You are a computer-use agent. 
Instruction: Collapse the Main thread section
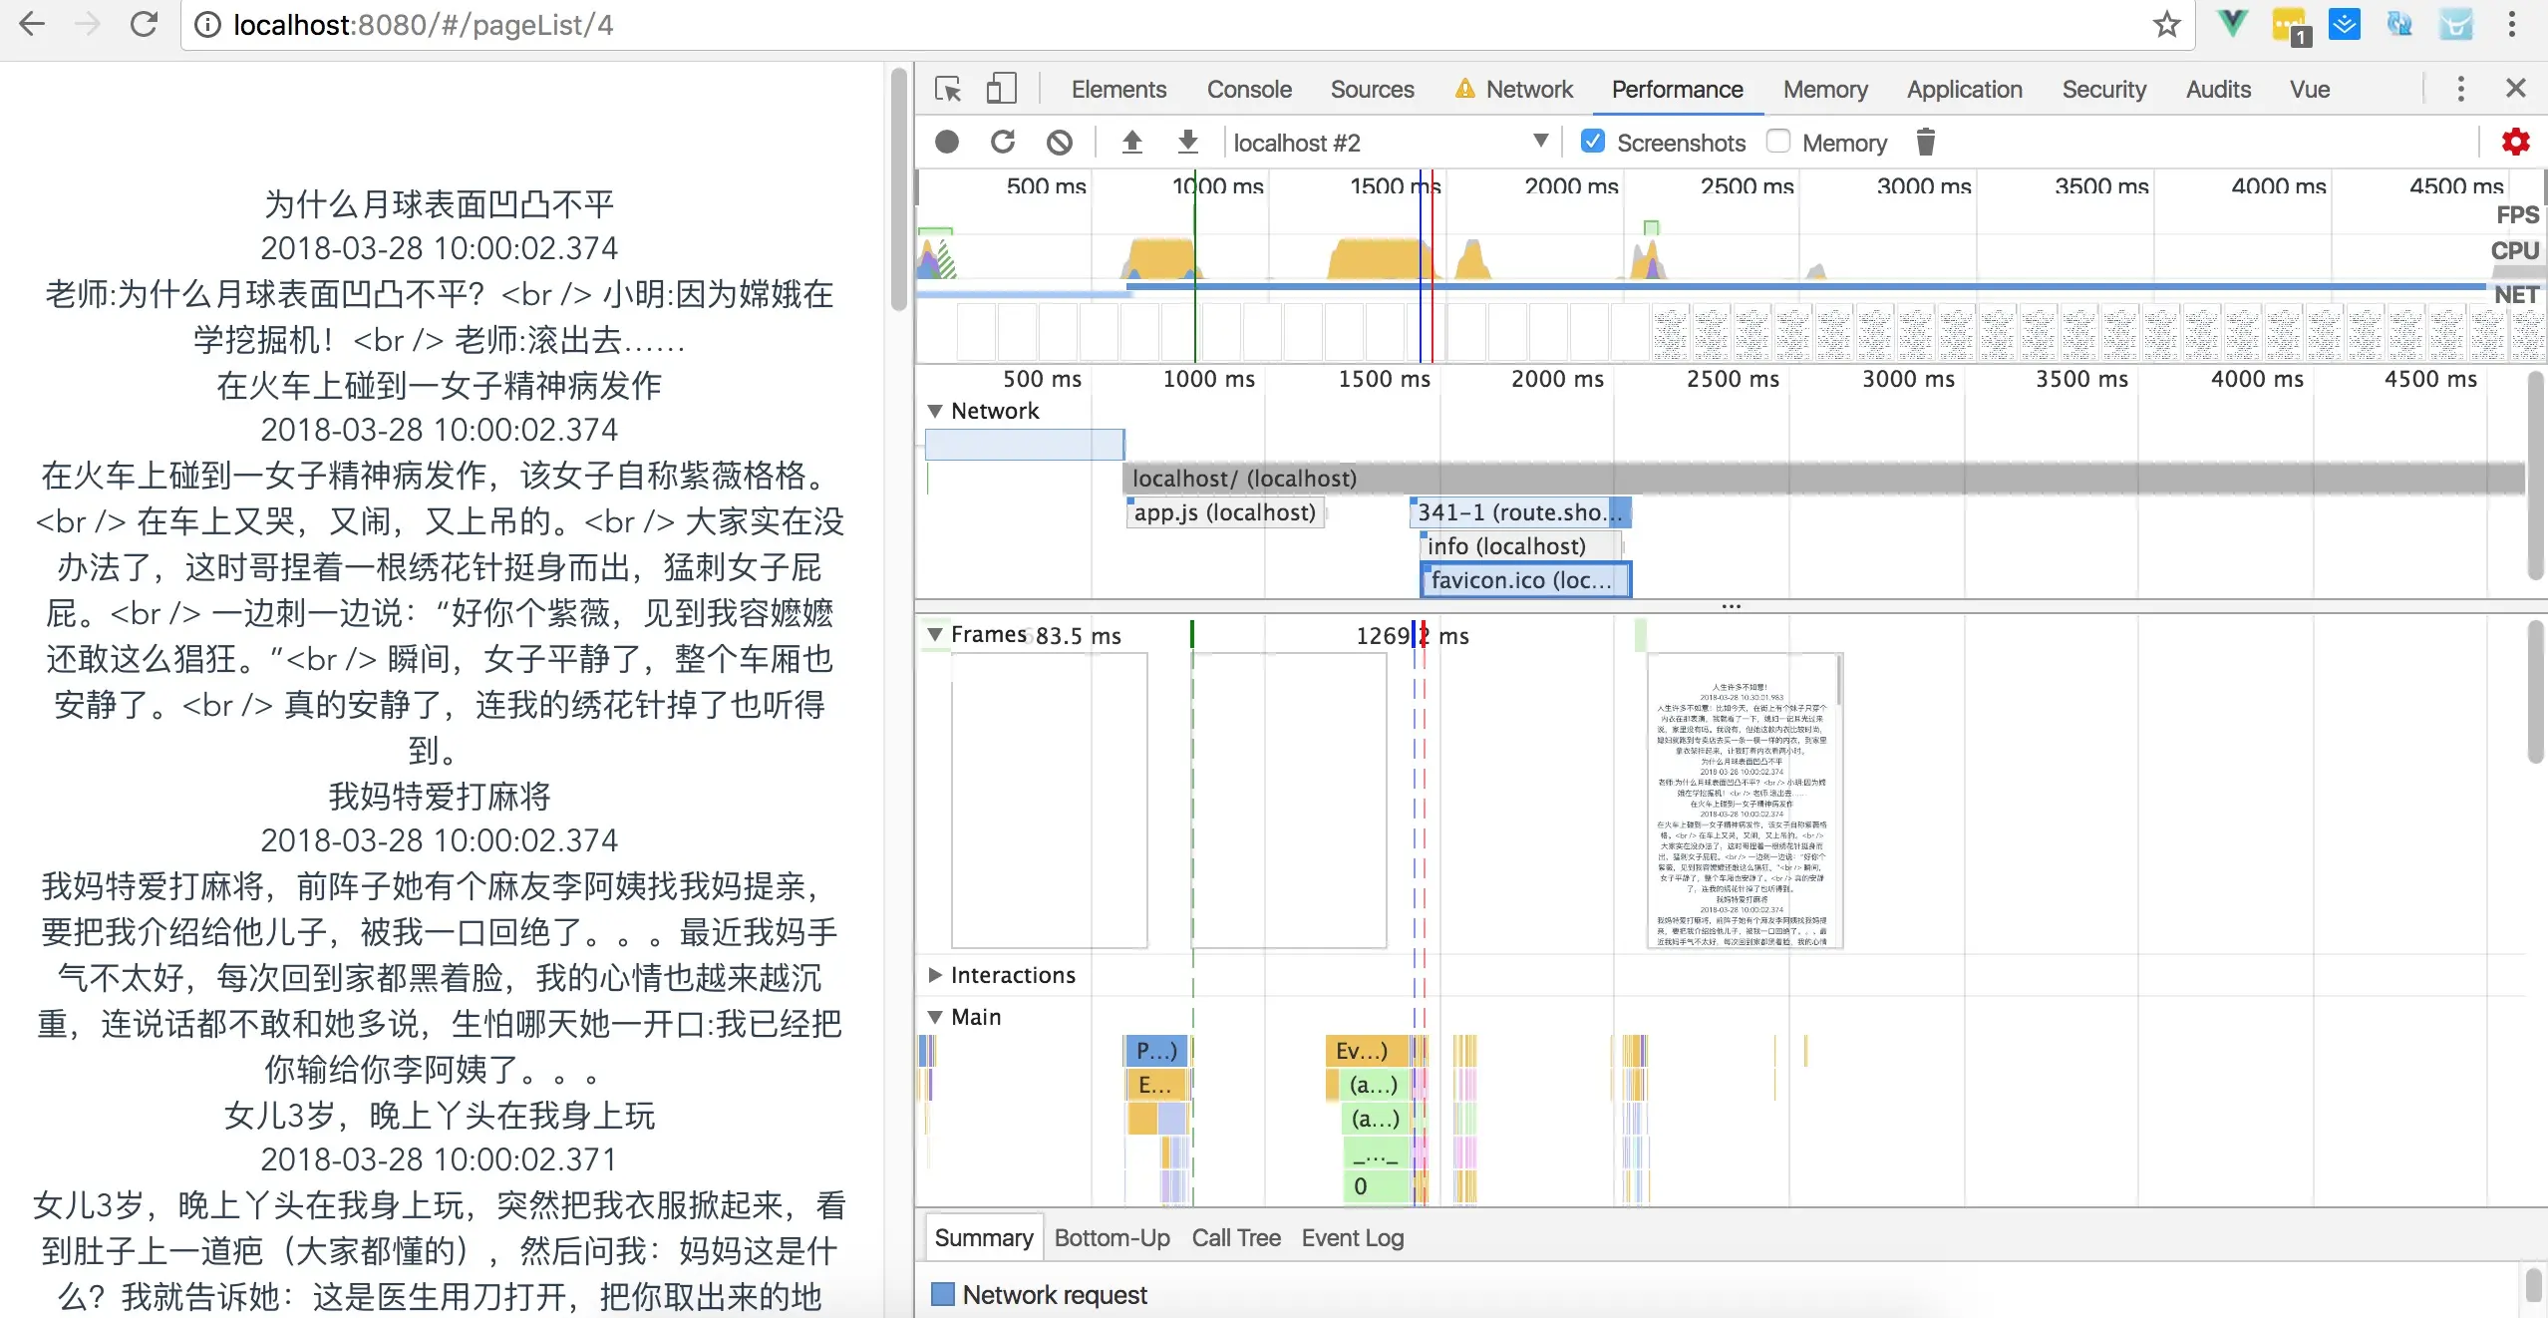(935, 1017)
